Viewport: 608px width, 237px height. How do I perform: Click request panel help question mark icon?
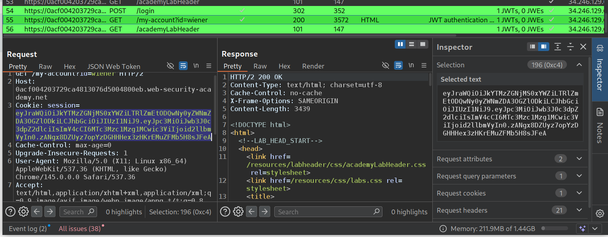click(x=11, y=212)
